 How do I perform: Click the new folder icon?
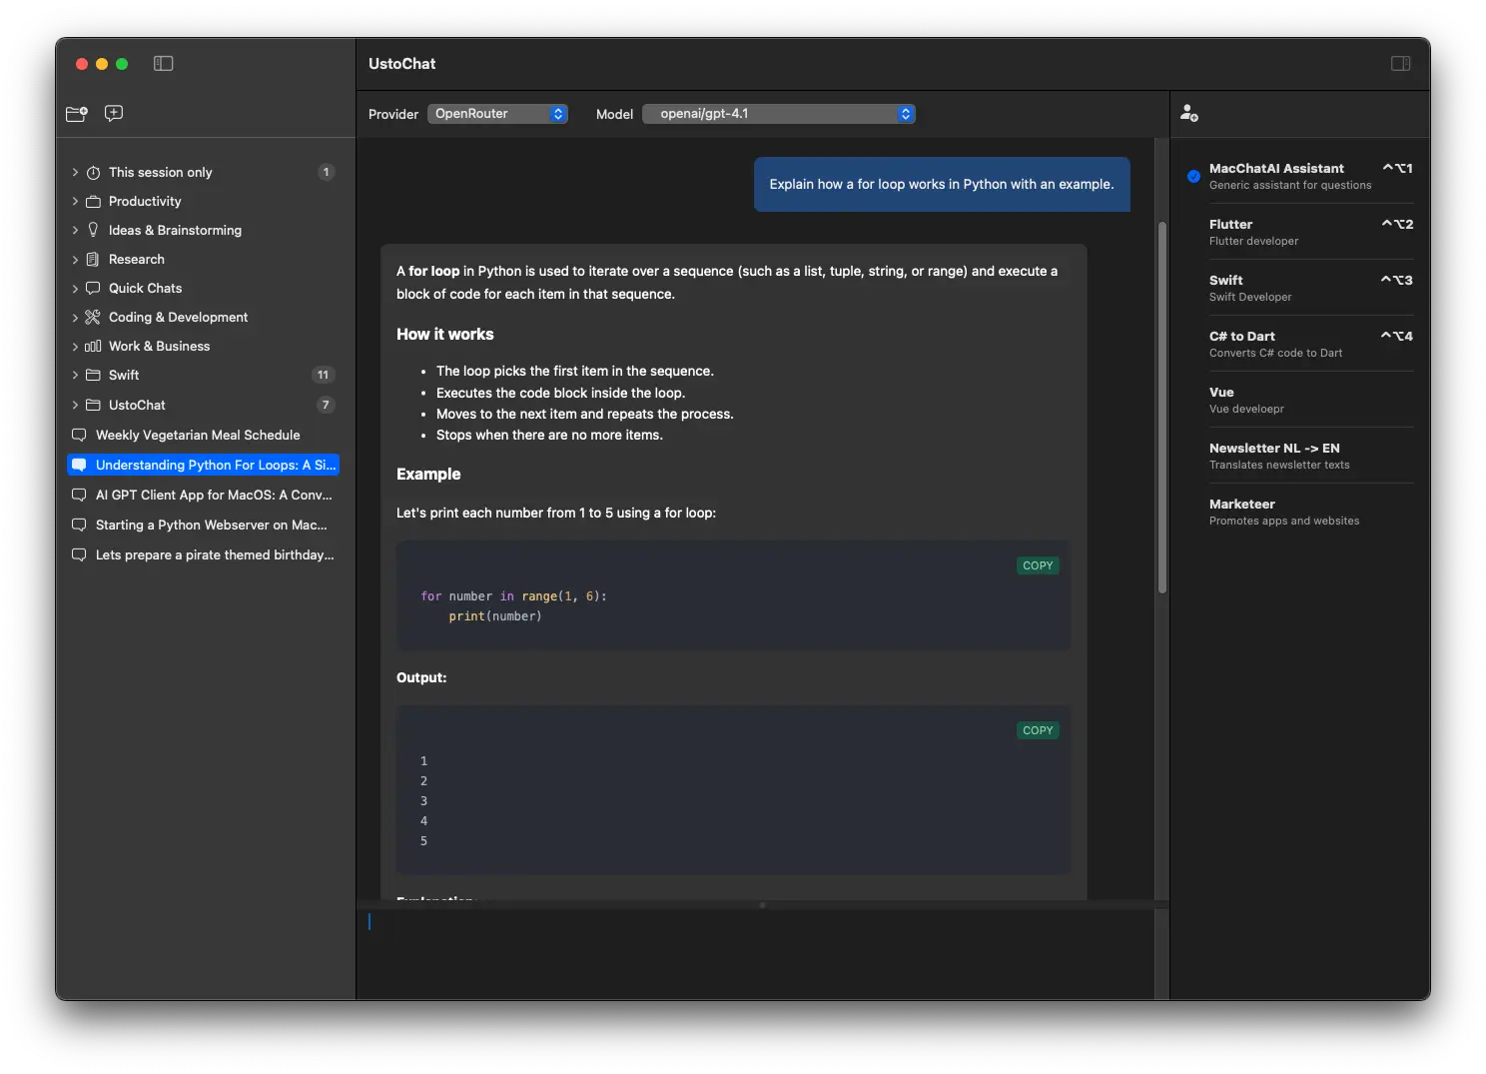pyautogui.click(x=77, y=114)
